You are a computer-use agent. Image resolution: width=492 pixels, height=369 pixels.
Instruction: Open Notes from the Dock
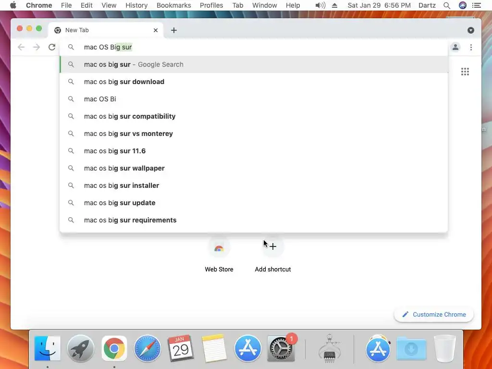tap(214, 348)
